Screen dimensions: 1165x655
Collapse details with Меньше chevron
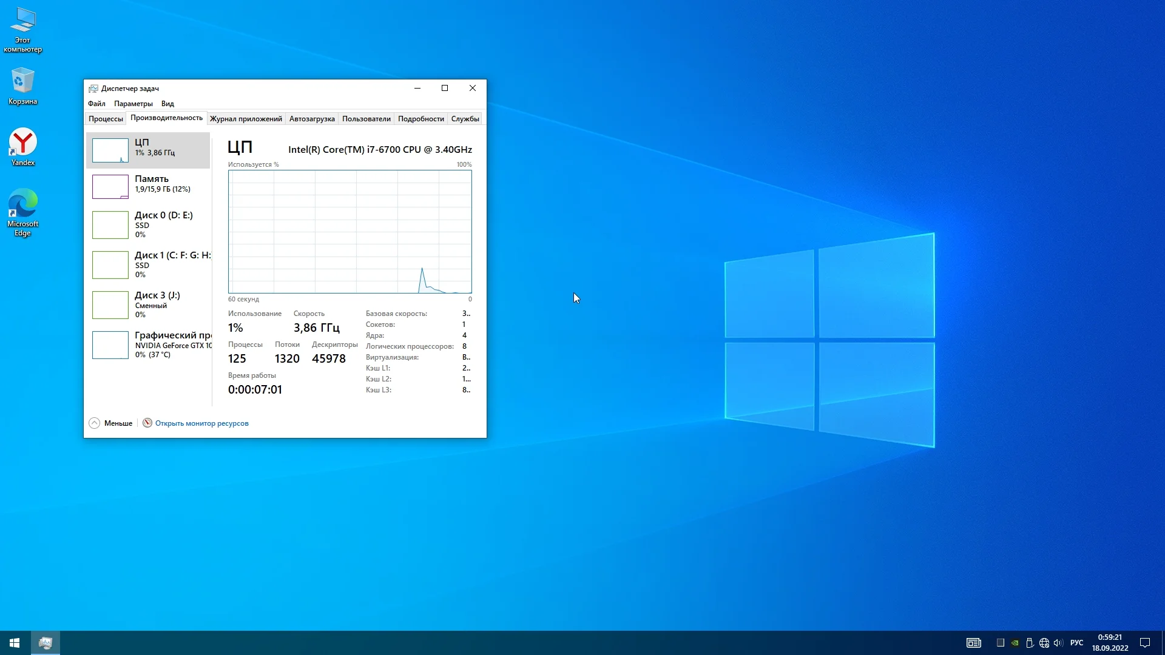click(95, 423)
